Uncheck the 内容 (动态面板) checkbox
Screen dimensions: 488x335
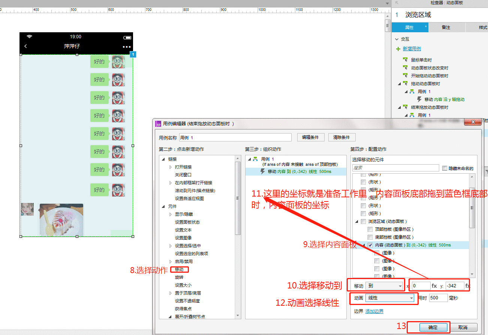coord(370,245)
